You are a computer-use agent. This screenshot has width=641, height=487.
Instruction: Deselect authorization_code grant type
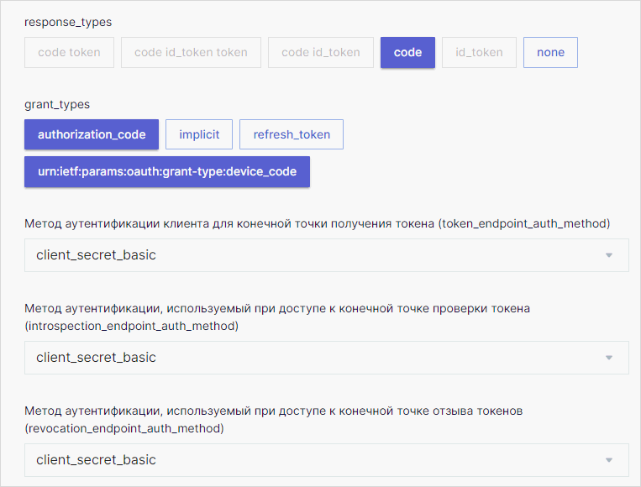point(92,134)
